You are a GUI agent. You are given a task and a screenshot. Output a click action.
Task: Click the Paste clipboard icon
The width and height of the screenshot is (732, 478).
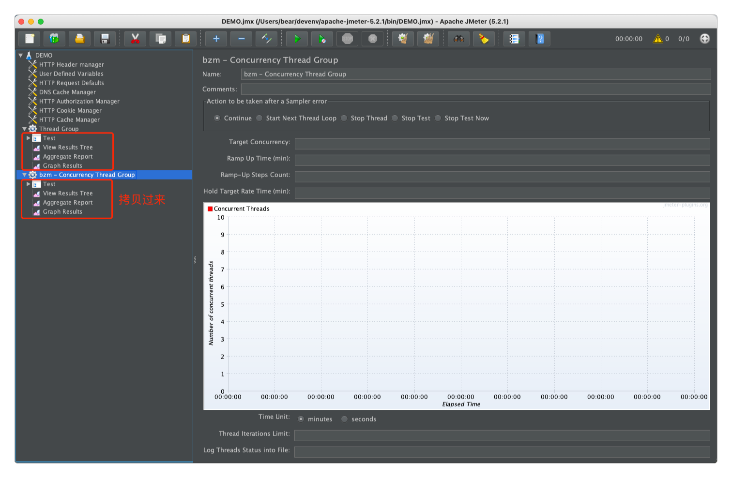click(x=185, y=39)
